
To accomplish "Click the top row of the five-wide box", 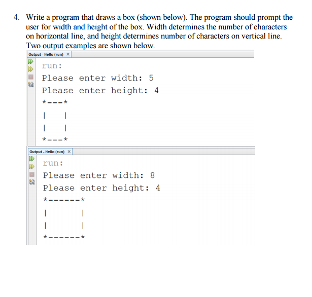I will pos(55,102).
